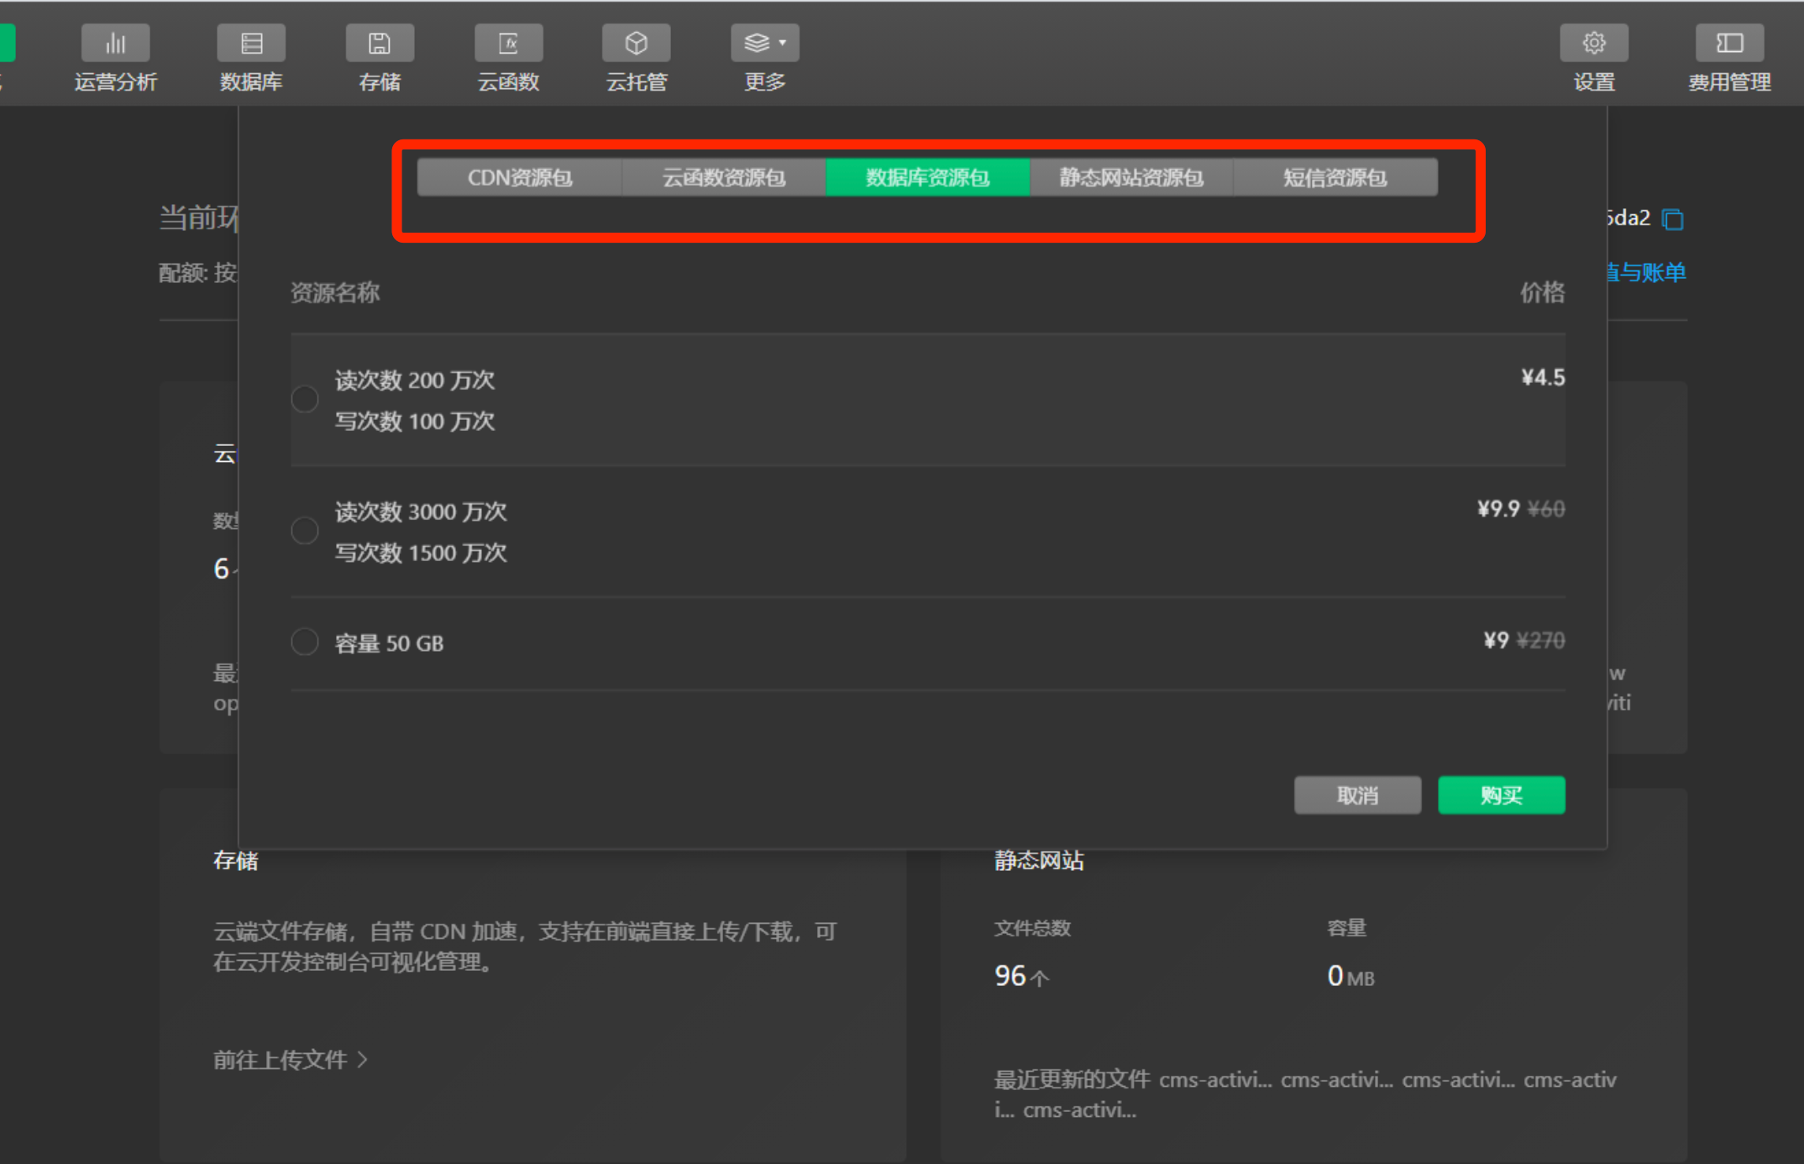The height and width of the screenshot is (1164, 1804).
Task: Switch to CDN资源包 tab
Action: (x=519, y=177)
